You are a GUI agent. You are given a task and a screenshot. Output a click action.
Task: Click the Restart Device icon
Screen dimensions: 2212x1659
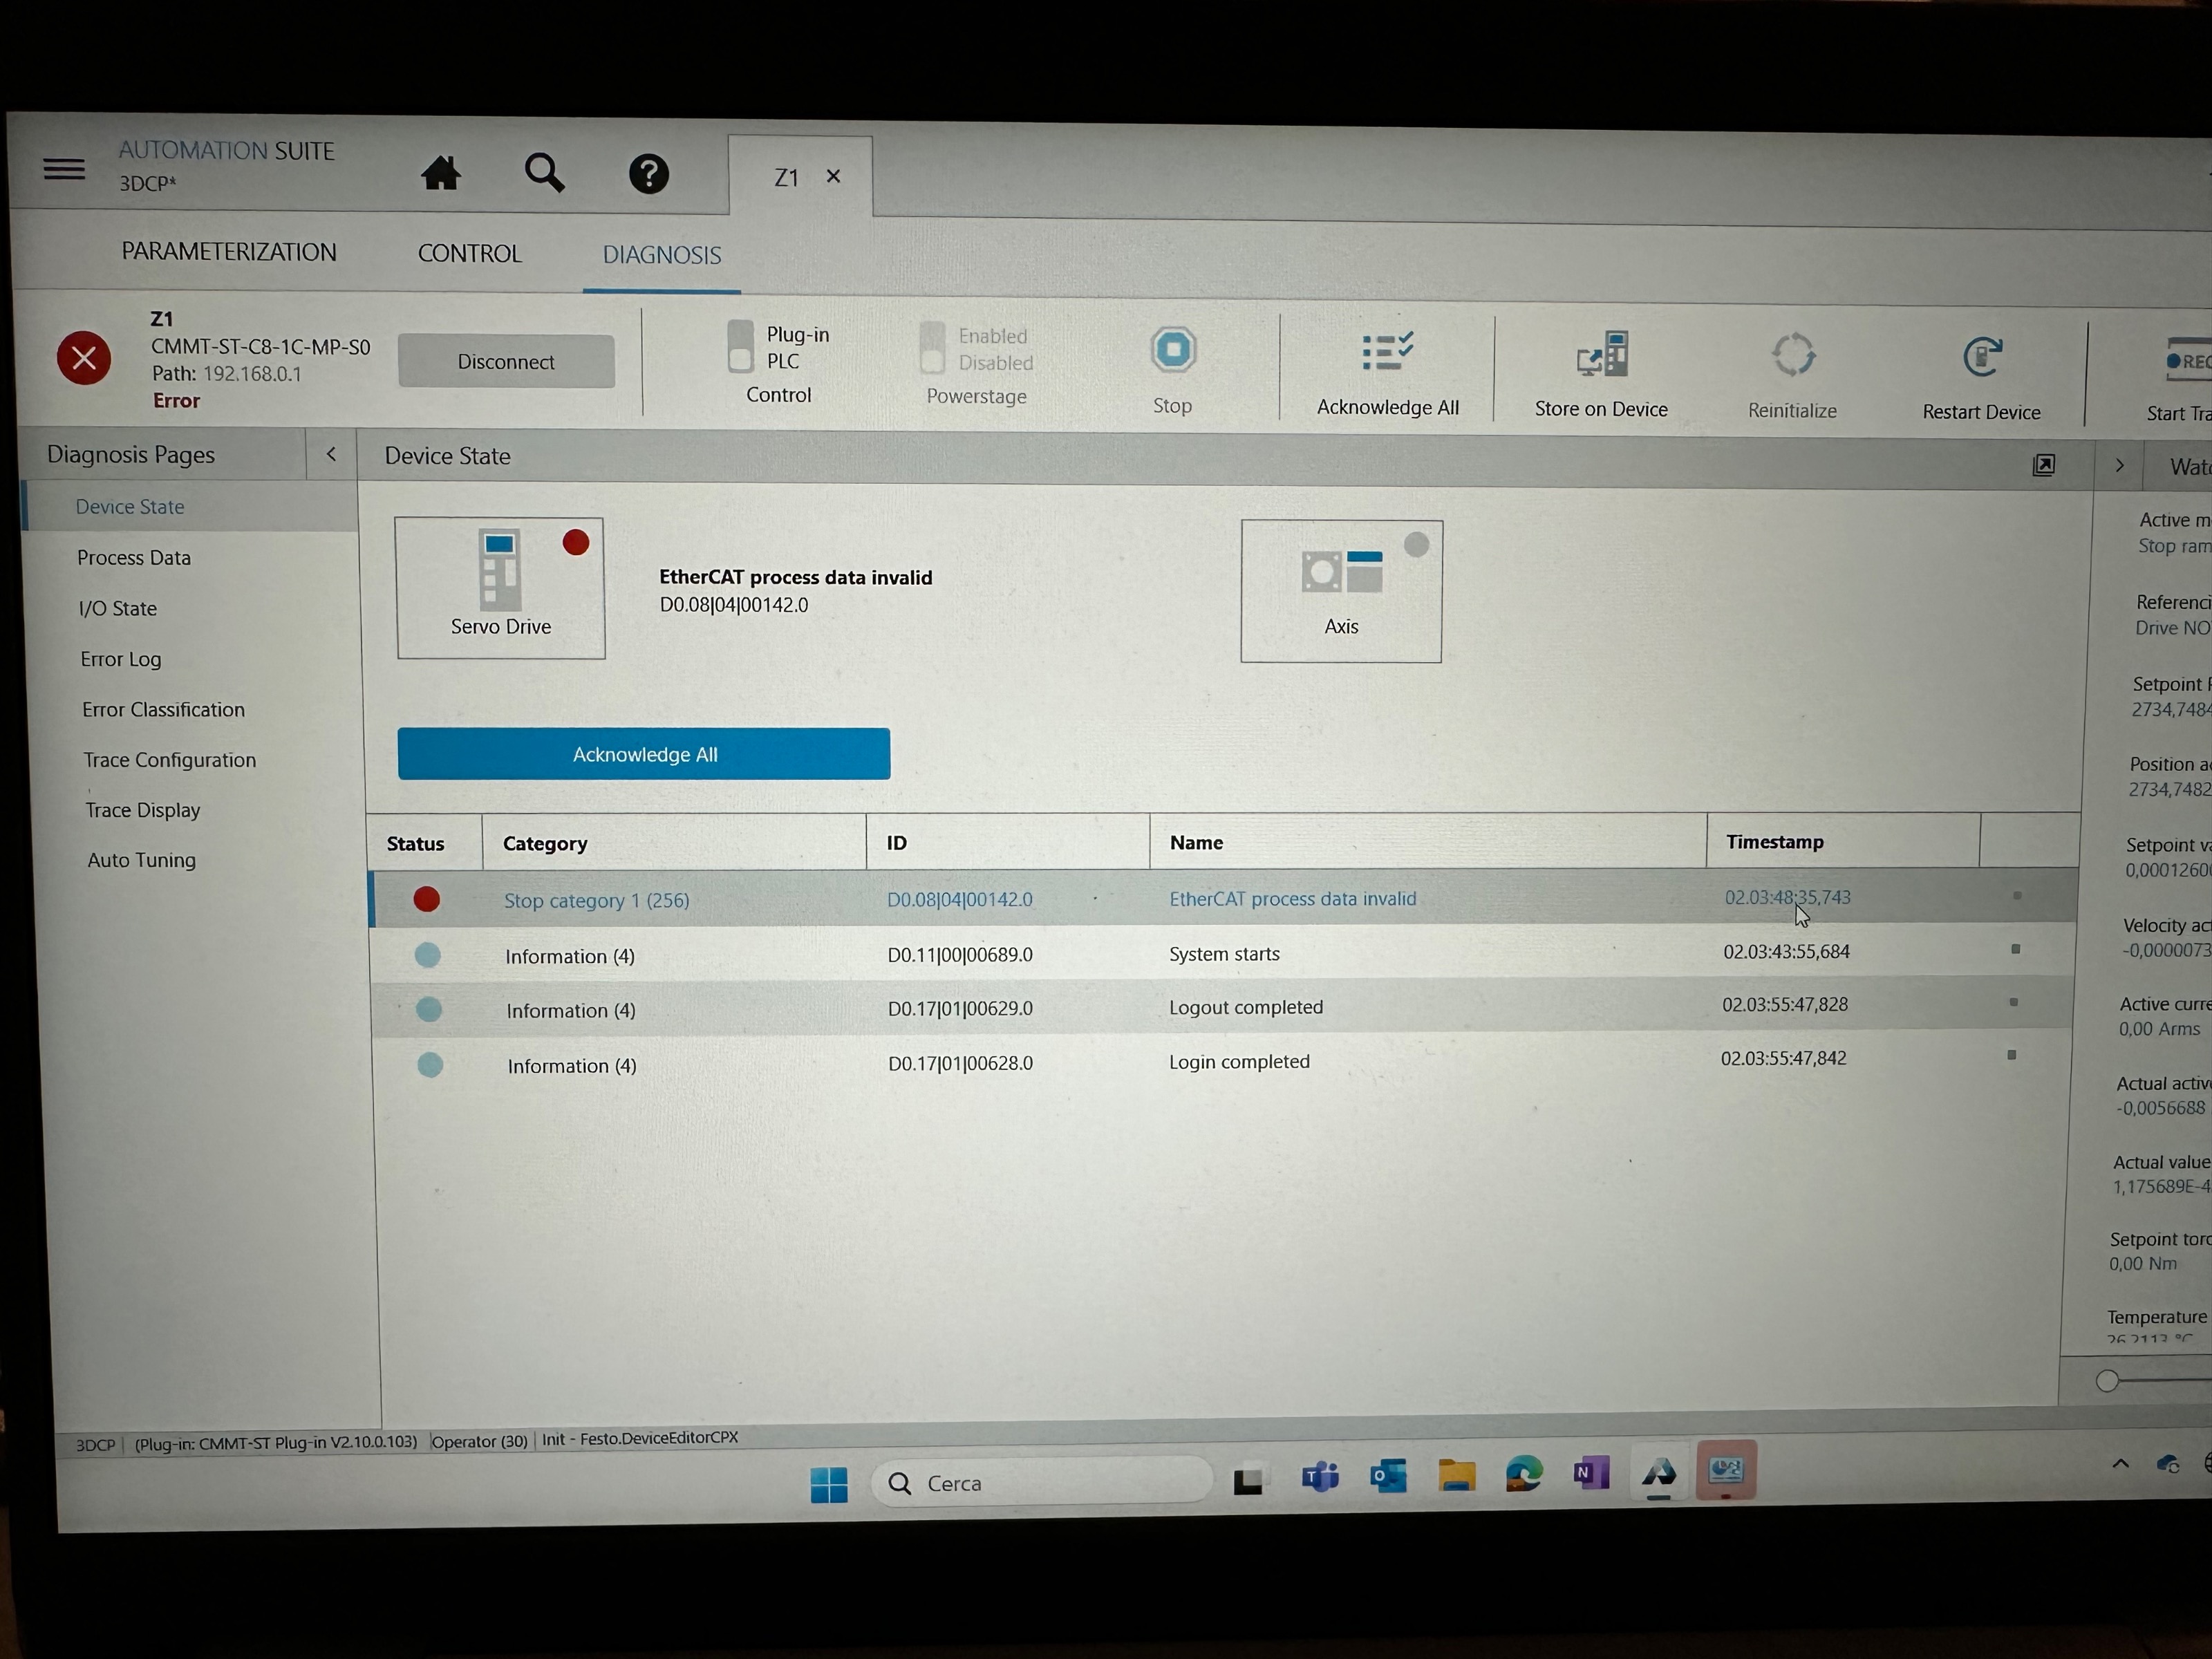pyautogui.click(x=1981, y=356)
